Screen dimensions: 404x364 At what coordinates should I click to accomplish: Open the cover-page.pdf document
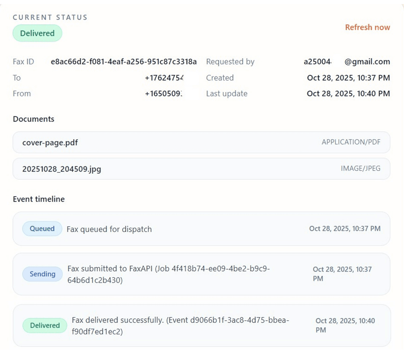(x=50, y=142)
